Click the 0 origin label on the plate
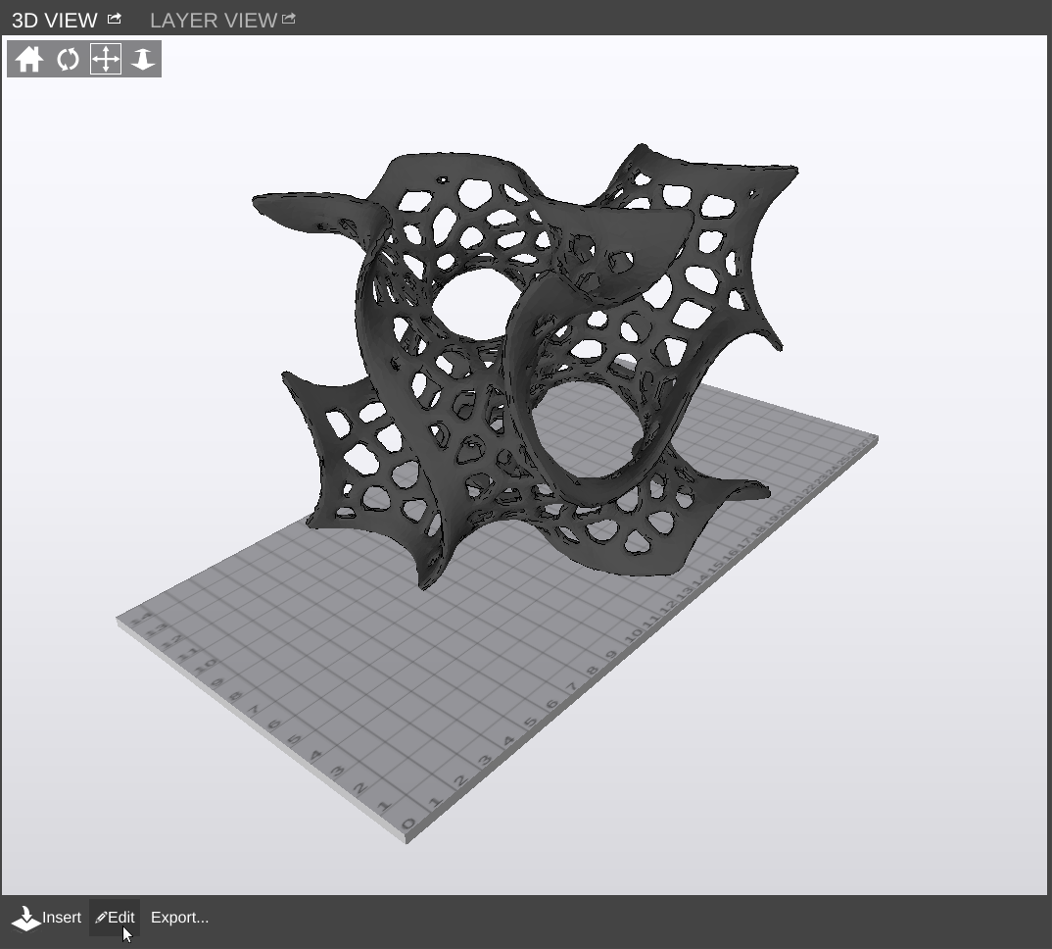The width and height of the screenshot is (1052, 949). coord(408,824)
